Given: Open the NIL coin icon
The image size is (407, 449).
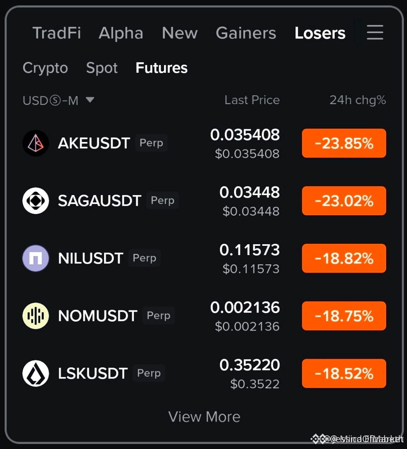Looking at the screenshot, I should pos(36,258).
